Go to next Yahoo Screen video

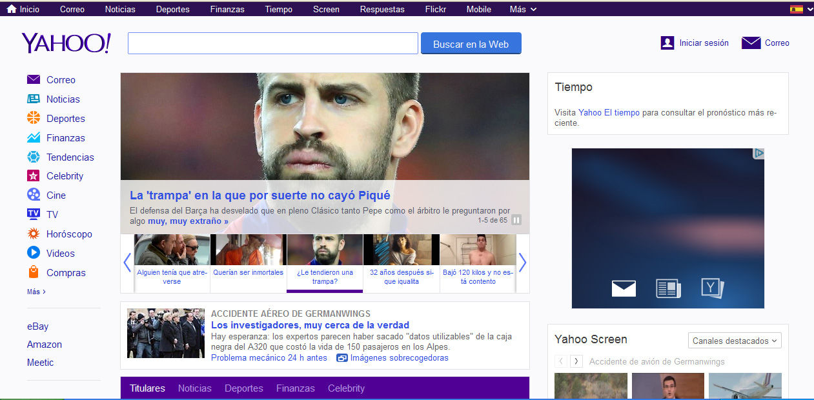576,361
